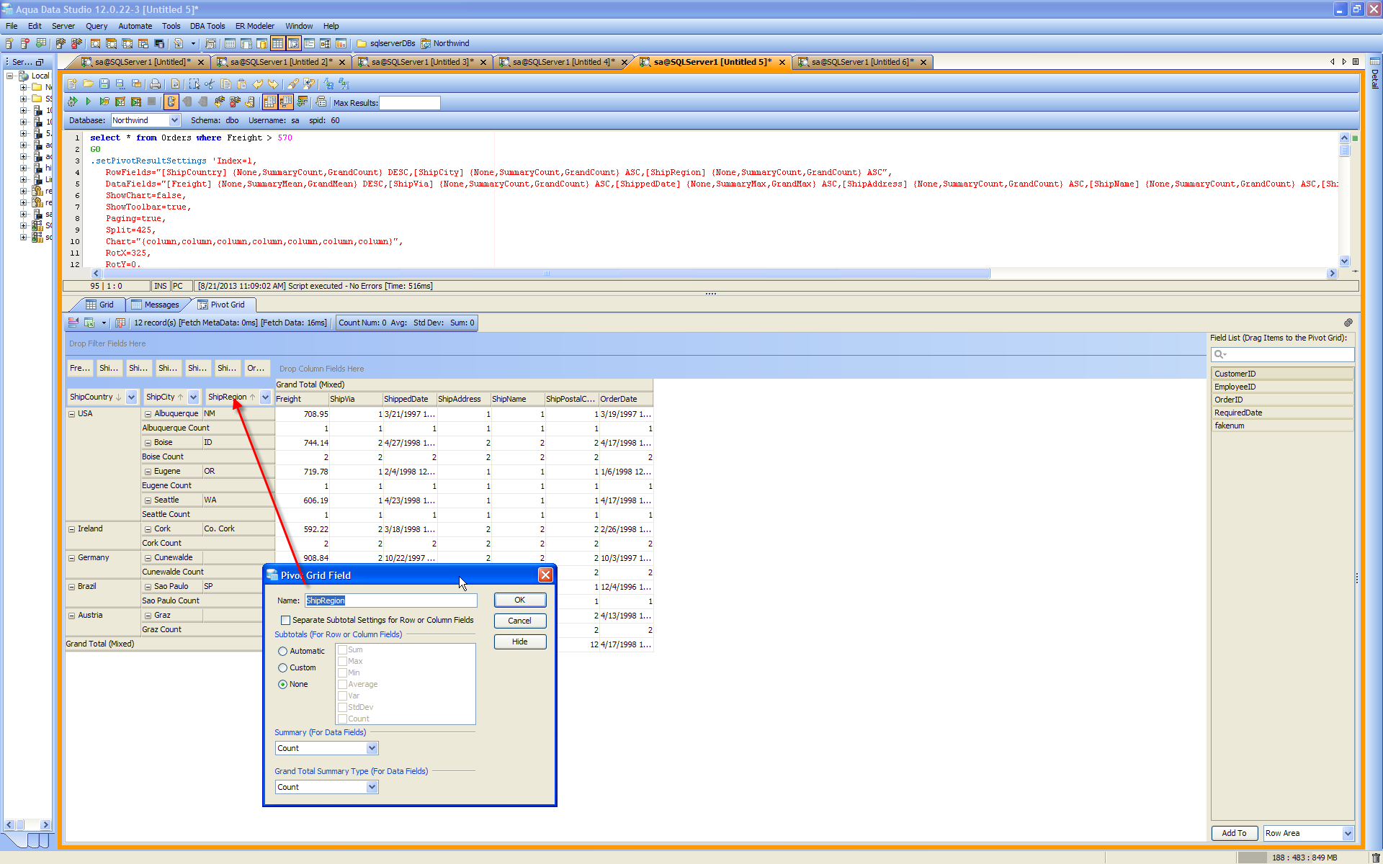This screenshot has height=864, width=1383.
Task: Click the Cut scissors icon
Action: pos(210,84)
